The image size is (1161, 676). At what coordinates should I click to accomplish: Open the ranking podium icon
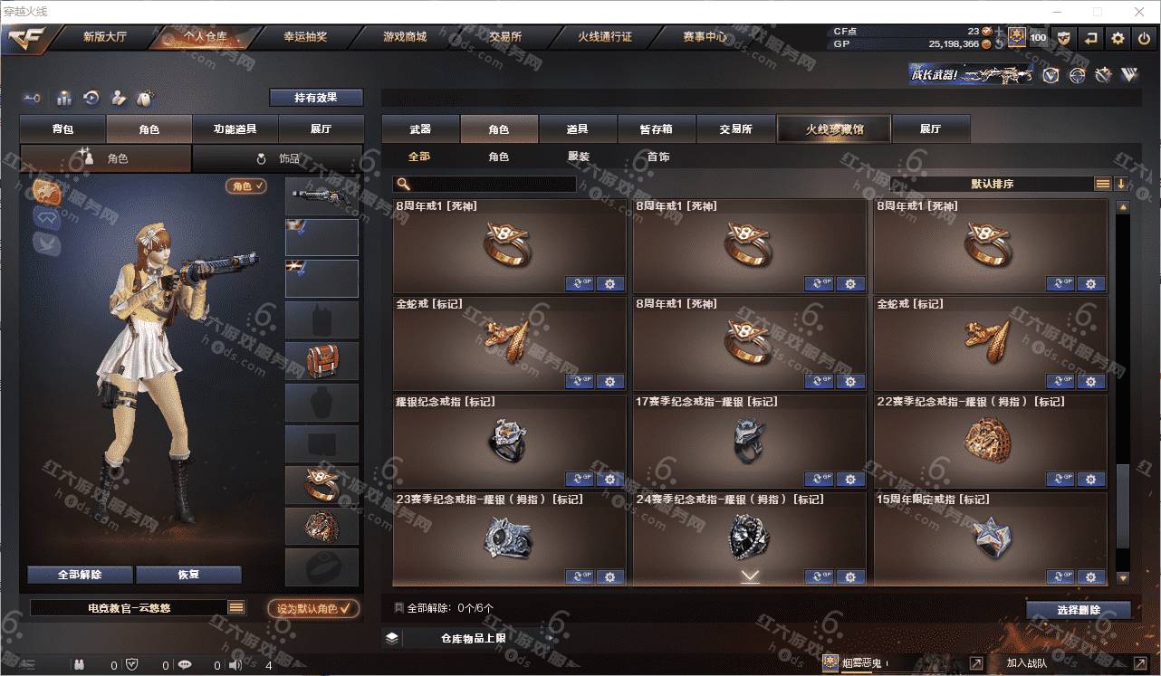pos(63,98)
